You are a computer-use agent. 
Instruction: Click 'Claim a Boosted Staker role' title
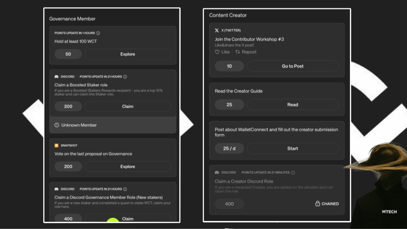click(x=81, y=85)
